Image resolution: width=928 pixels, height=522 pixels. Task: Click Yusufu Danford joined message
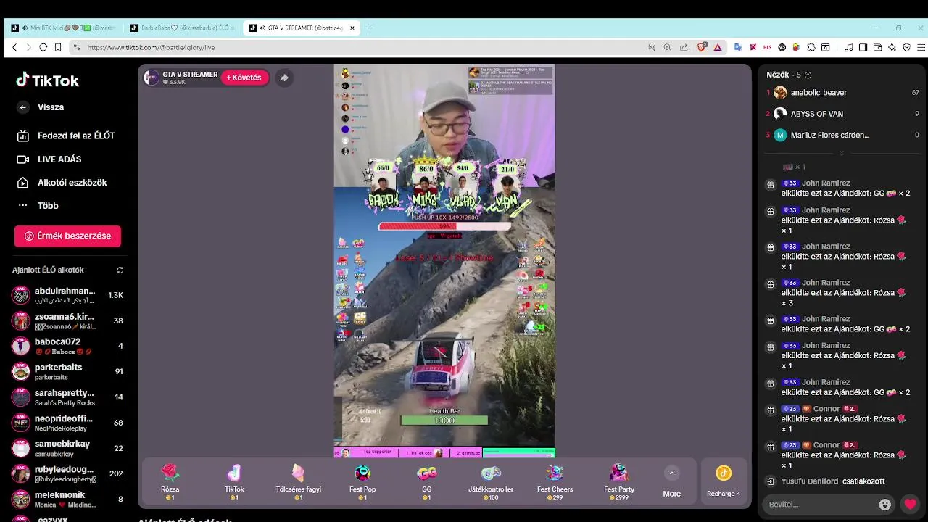click(833, 481)
